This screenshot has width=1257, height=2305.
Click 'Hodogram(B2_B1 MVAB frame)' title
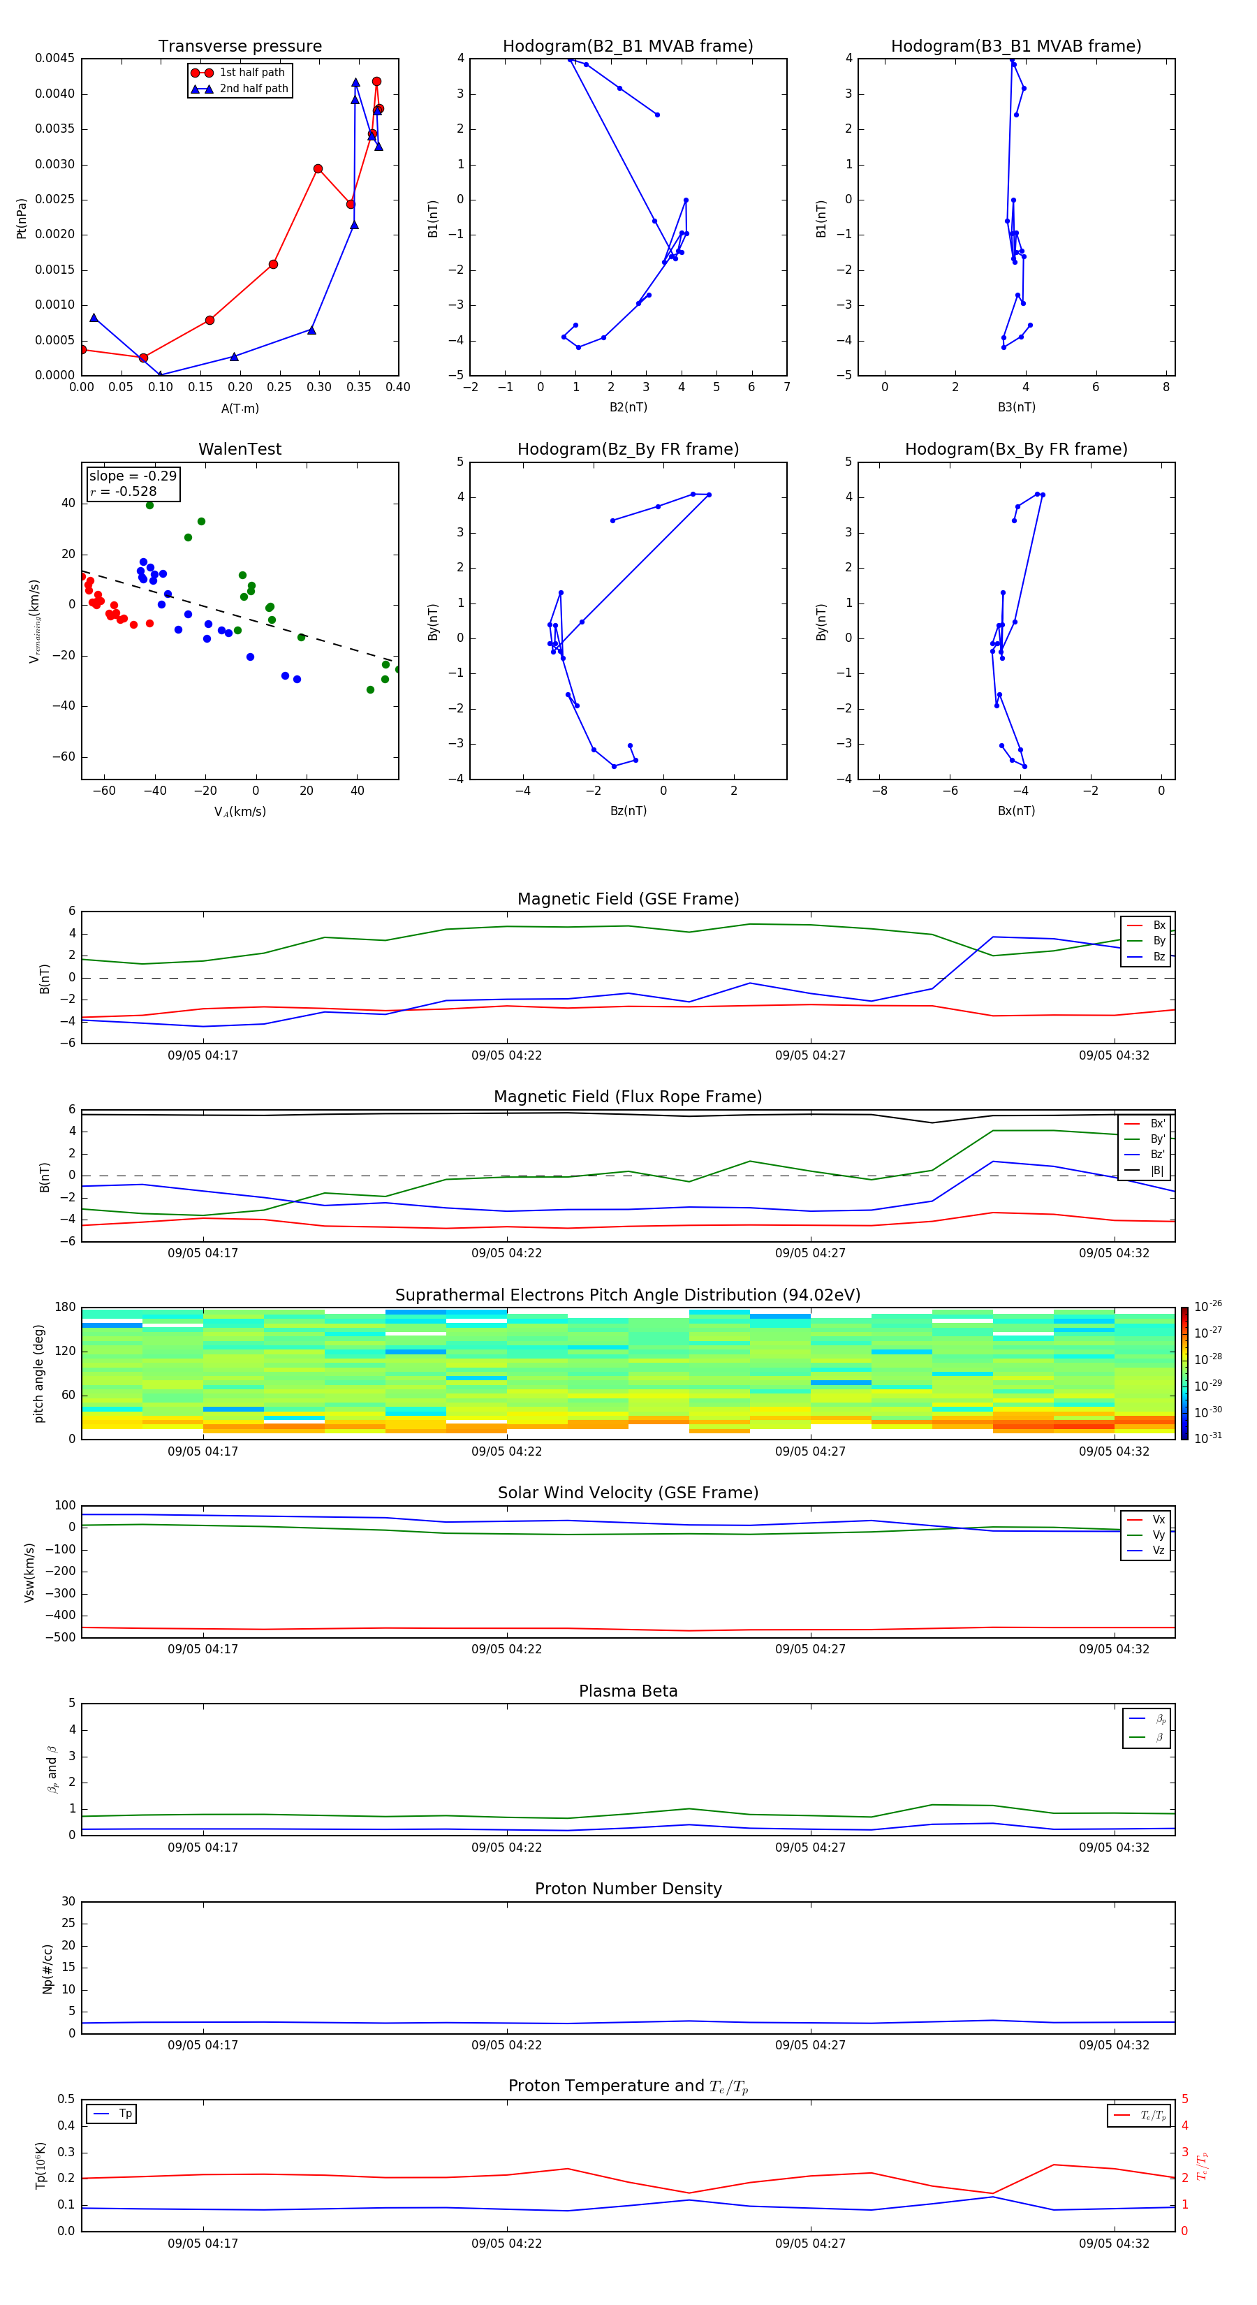click(x=628, y=47)
